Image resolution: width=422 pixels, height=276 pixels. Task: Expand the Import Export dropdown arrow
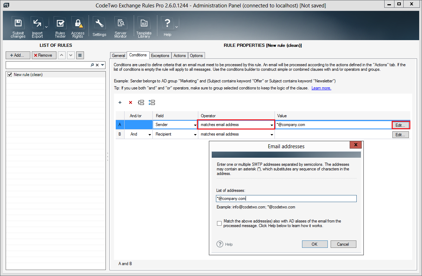pyautogui.click(x=46, y=27)
